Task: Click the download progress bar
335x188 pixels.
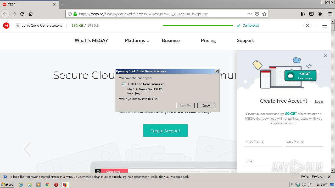Action: (x=198, y=26)
